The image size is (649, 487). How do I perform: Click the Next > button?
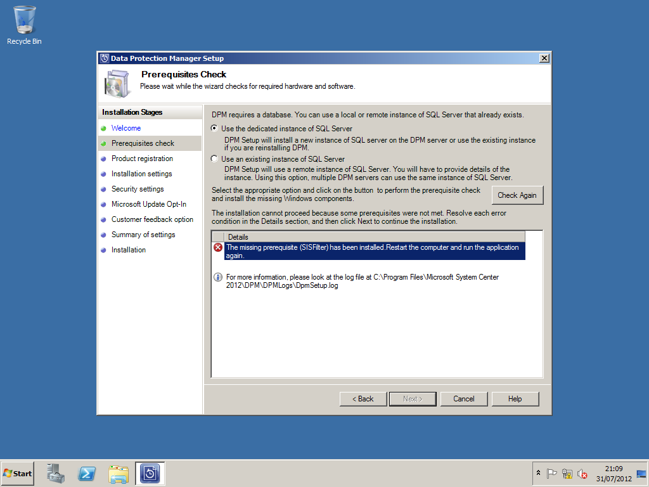tap(413, 399)
